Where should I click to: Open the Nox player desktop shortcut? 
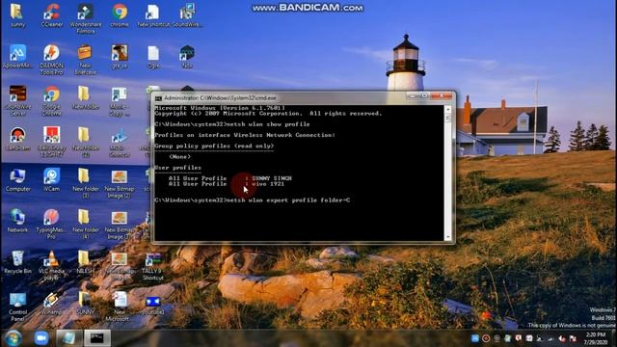click(x=187, y=56)
